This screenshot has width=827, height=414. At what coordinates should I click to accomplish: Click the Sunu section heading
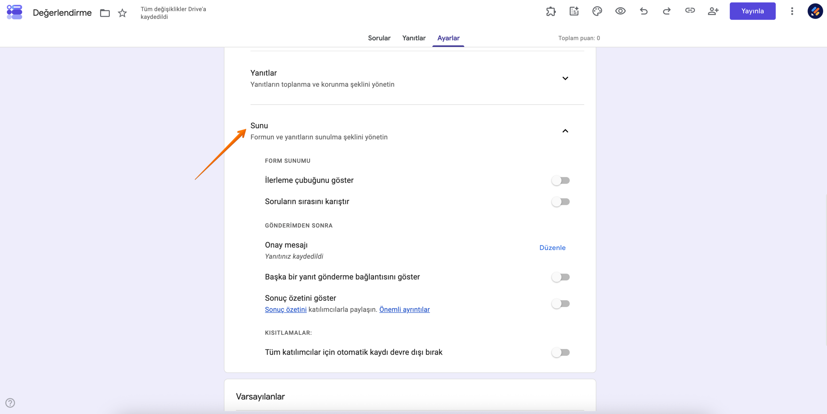tap(259, 126)
